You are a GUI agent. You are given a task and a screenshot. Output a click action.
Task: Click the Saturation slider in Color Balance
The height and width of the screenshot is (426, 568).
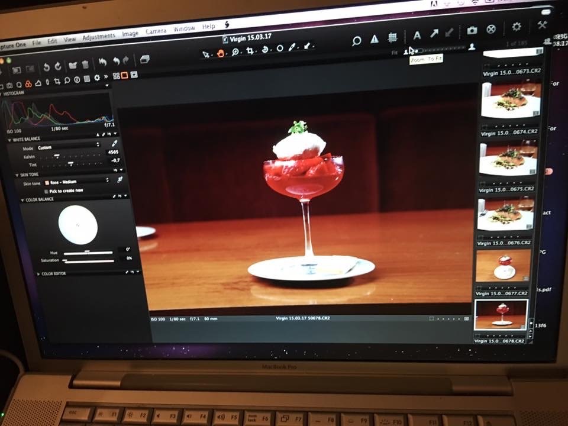pos(88,260)
